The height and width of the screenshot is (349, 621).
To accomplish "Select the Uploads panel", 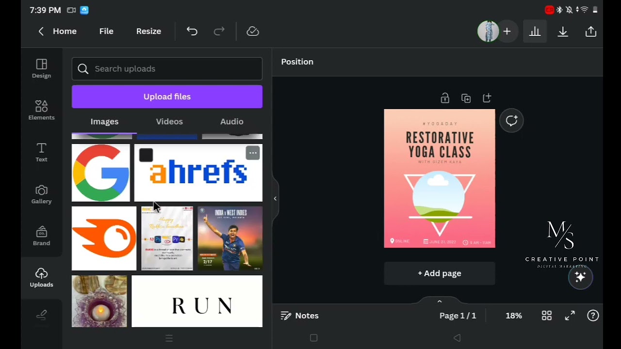I will 41,278.
